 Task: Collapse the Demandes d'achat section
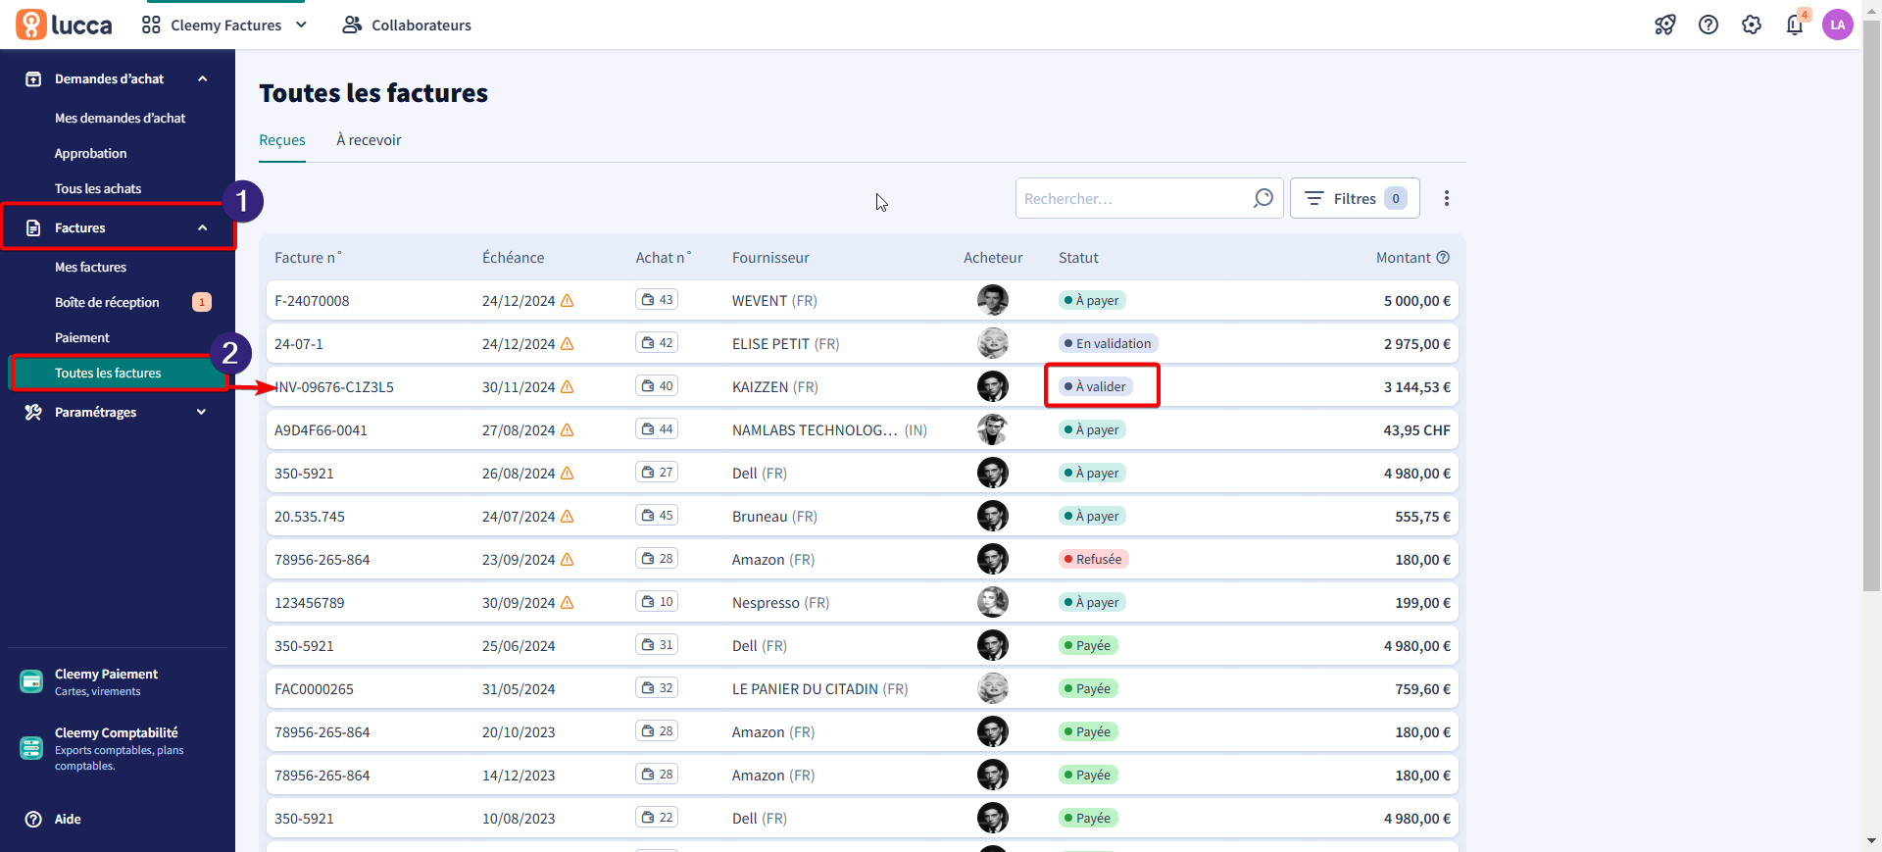[203, 78]
